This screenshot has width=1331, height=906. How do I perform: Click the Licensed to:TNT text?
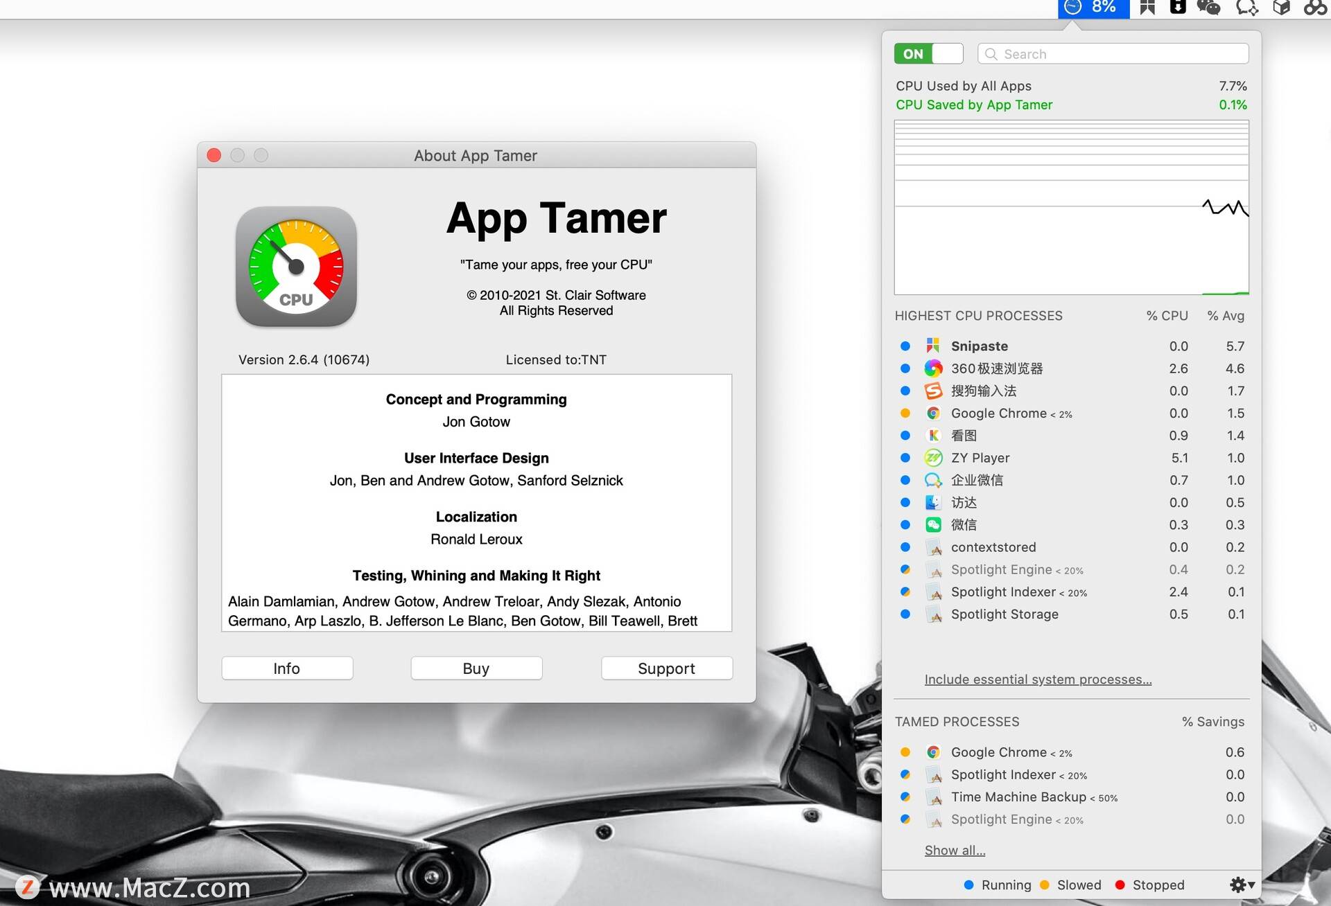coord(556,359)
